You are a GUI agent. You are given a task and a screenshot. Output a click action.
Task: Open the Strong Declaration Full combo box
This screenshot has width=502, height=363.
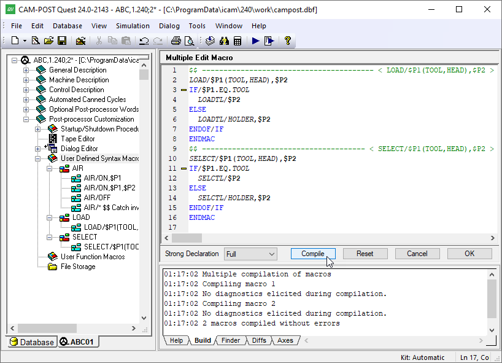[250, 254]
